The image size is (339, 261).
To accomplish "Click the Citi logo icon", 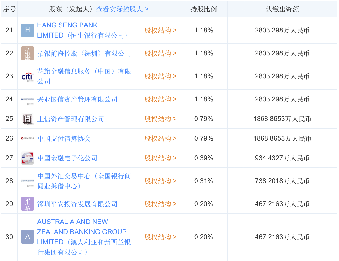I will 27,76.
